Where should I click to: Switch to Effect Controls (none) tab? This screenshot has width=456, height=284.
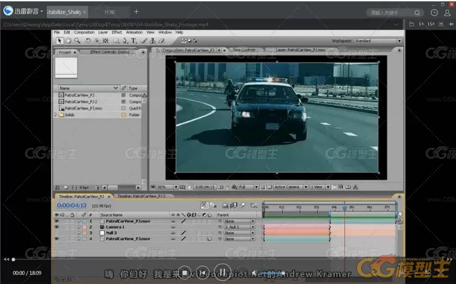click(x=110, y=52)
